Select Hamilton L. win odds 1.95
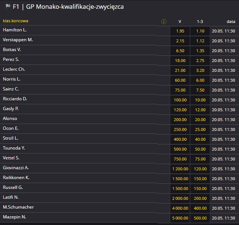239x225 pixels. pos(180,31)
